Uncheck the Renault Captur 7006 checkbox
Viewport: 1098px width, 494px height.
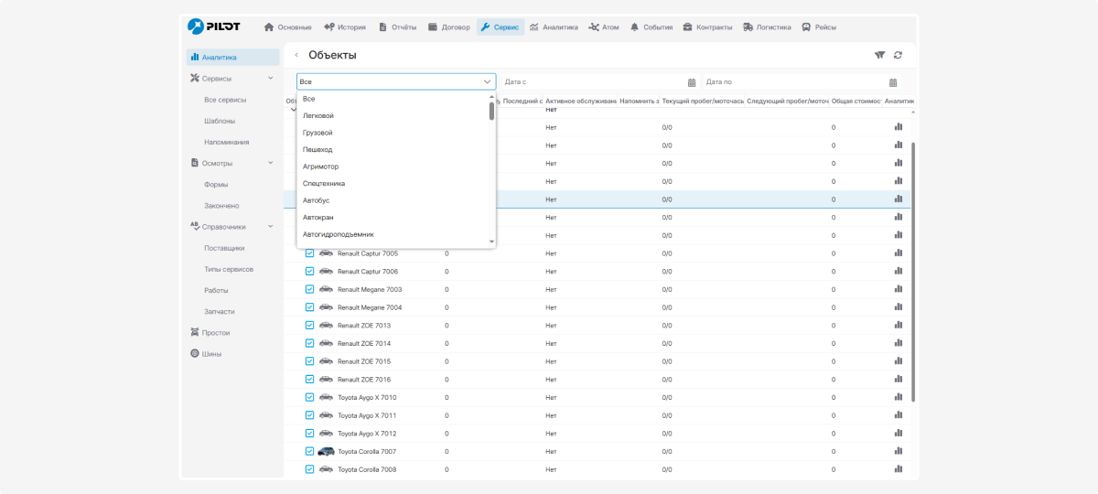[x=309, y=271]
